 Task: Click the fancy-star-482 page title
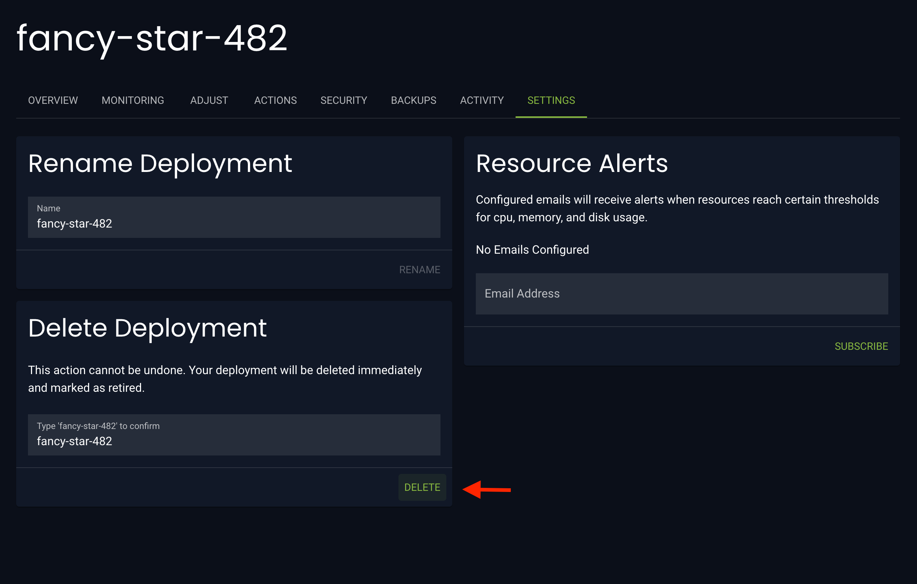(152, 38)
